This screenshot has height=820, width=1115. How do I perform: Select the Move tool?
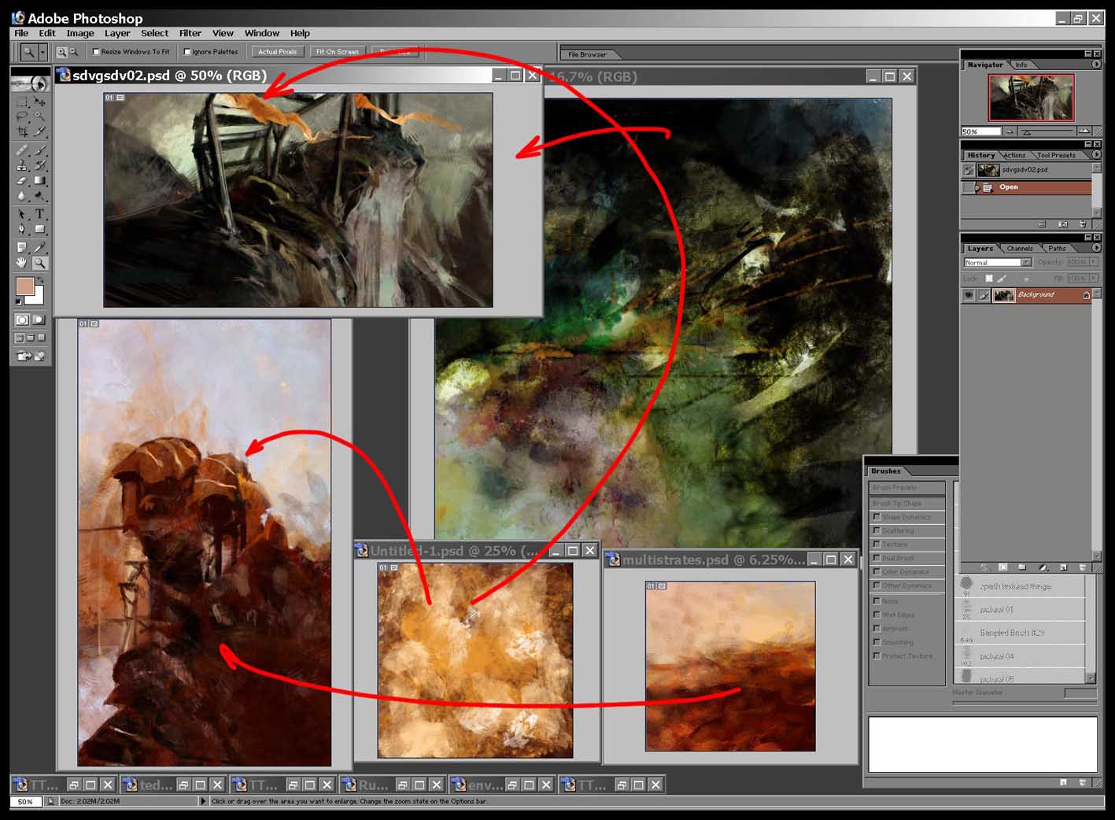[40, 102]
